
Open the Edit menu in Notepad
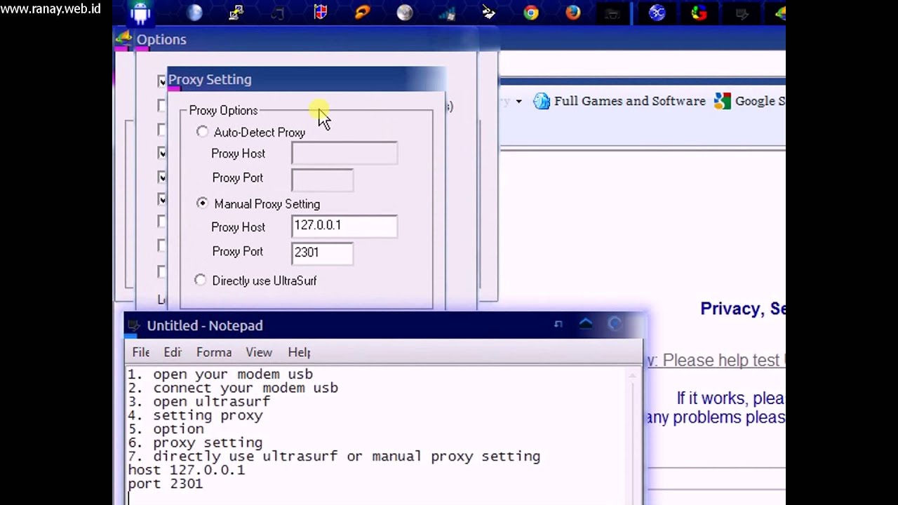[173, 352]
